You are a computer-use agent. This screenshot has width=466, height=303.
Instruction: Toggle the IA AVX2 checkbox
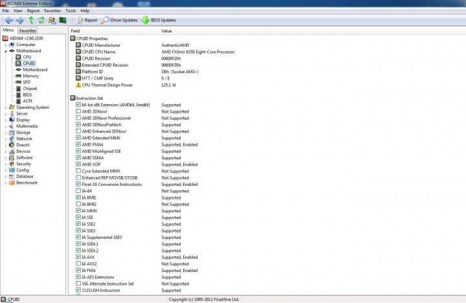point(78,264)
